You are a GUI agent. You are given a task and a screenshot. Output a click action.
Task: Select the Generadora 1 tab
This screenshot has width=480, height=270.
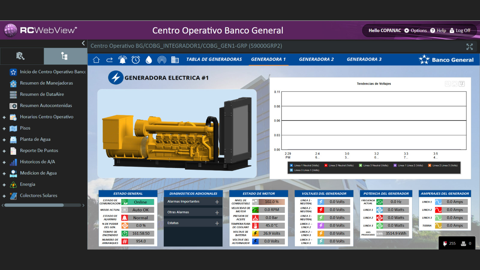point(268,59)
